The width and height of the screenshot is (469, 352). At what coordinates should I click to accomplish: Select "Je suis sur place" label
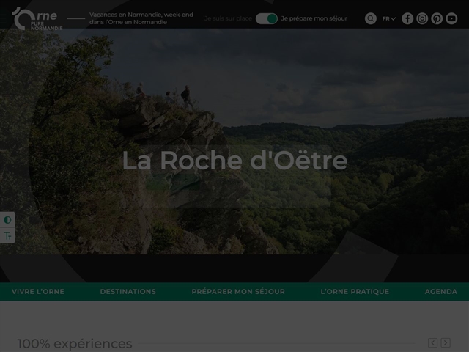pos(228,18)
